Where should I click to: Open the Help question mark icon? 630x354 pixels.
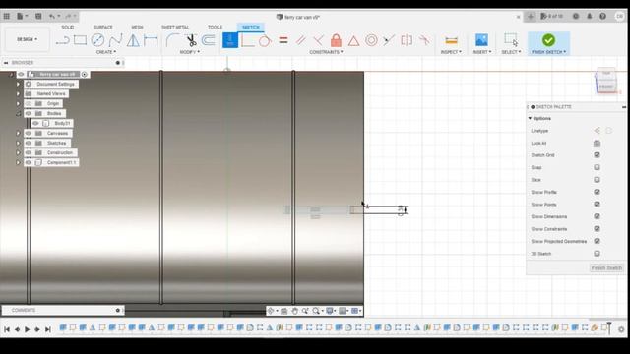(x=602, y=16)
